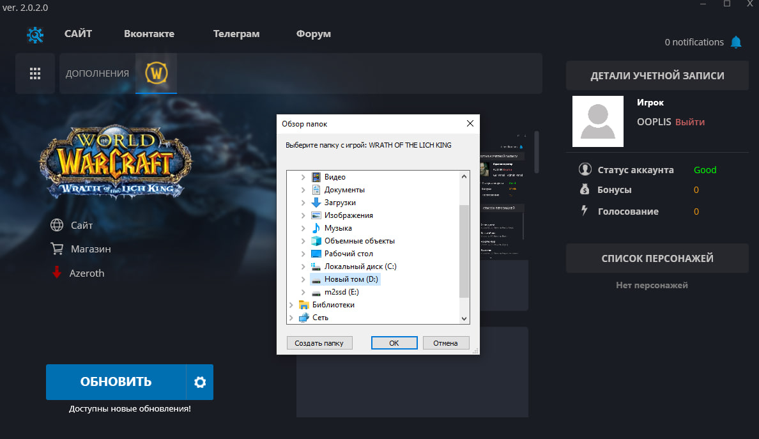Open launcher settings gear-wrench icon
Screen dimensions: 759x439
pyautogui.click(x=35, y=35)
